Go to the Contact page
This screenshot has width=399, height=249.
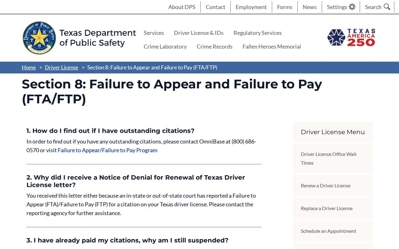(215, 7)
